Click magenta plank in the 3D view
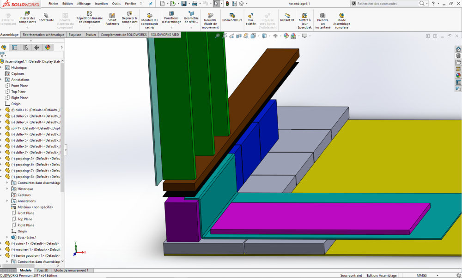Screen dimensions: 462x278 pos(320,218)
